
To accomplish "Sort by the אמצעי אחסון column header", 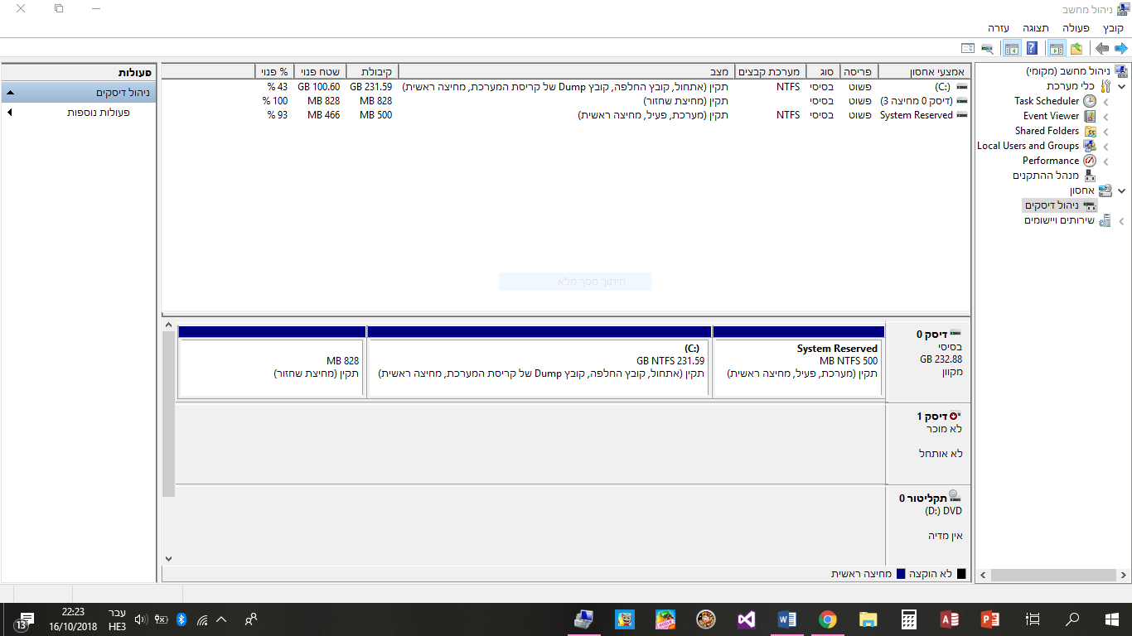I will [924, 72].
